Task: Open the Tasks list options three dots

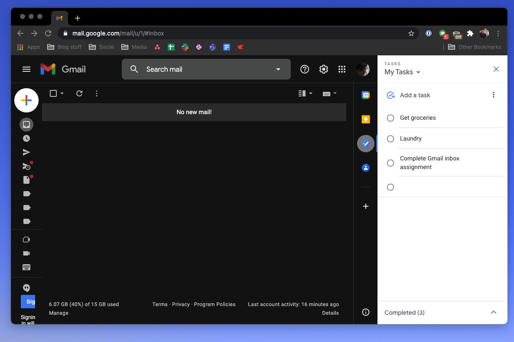Action: coord(493,95)
